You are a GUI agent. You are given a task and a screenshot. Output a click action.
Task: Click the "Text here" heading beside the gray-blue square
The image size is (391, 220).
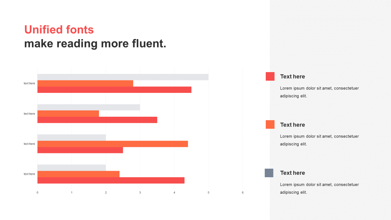point(292,173)
